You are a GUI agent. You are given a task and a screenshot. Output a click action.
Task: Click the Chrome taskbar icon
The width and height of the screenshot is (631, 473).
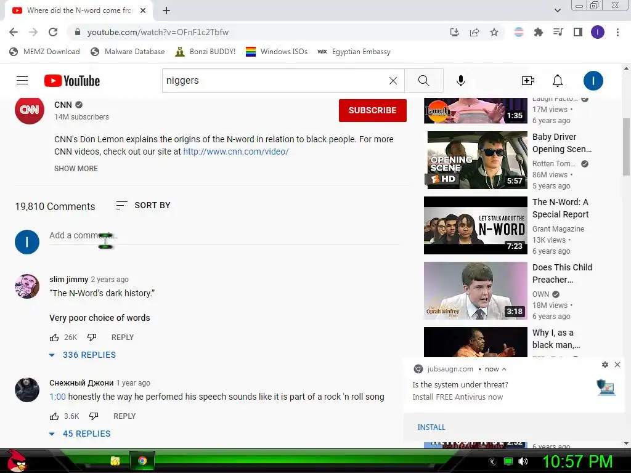coord(142,461)
